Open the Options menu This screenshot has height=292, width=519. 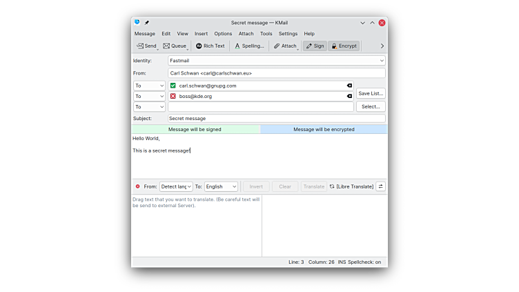coord(223,33)
